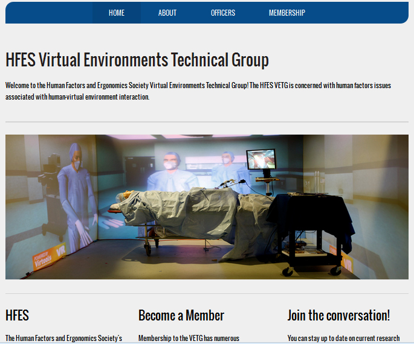
Task: Click the Join the conversation! heading
Action: (x=338, y=316)
